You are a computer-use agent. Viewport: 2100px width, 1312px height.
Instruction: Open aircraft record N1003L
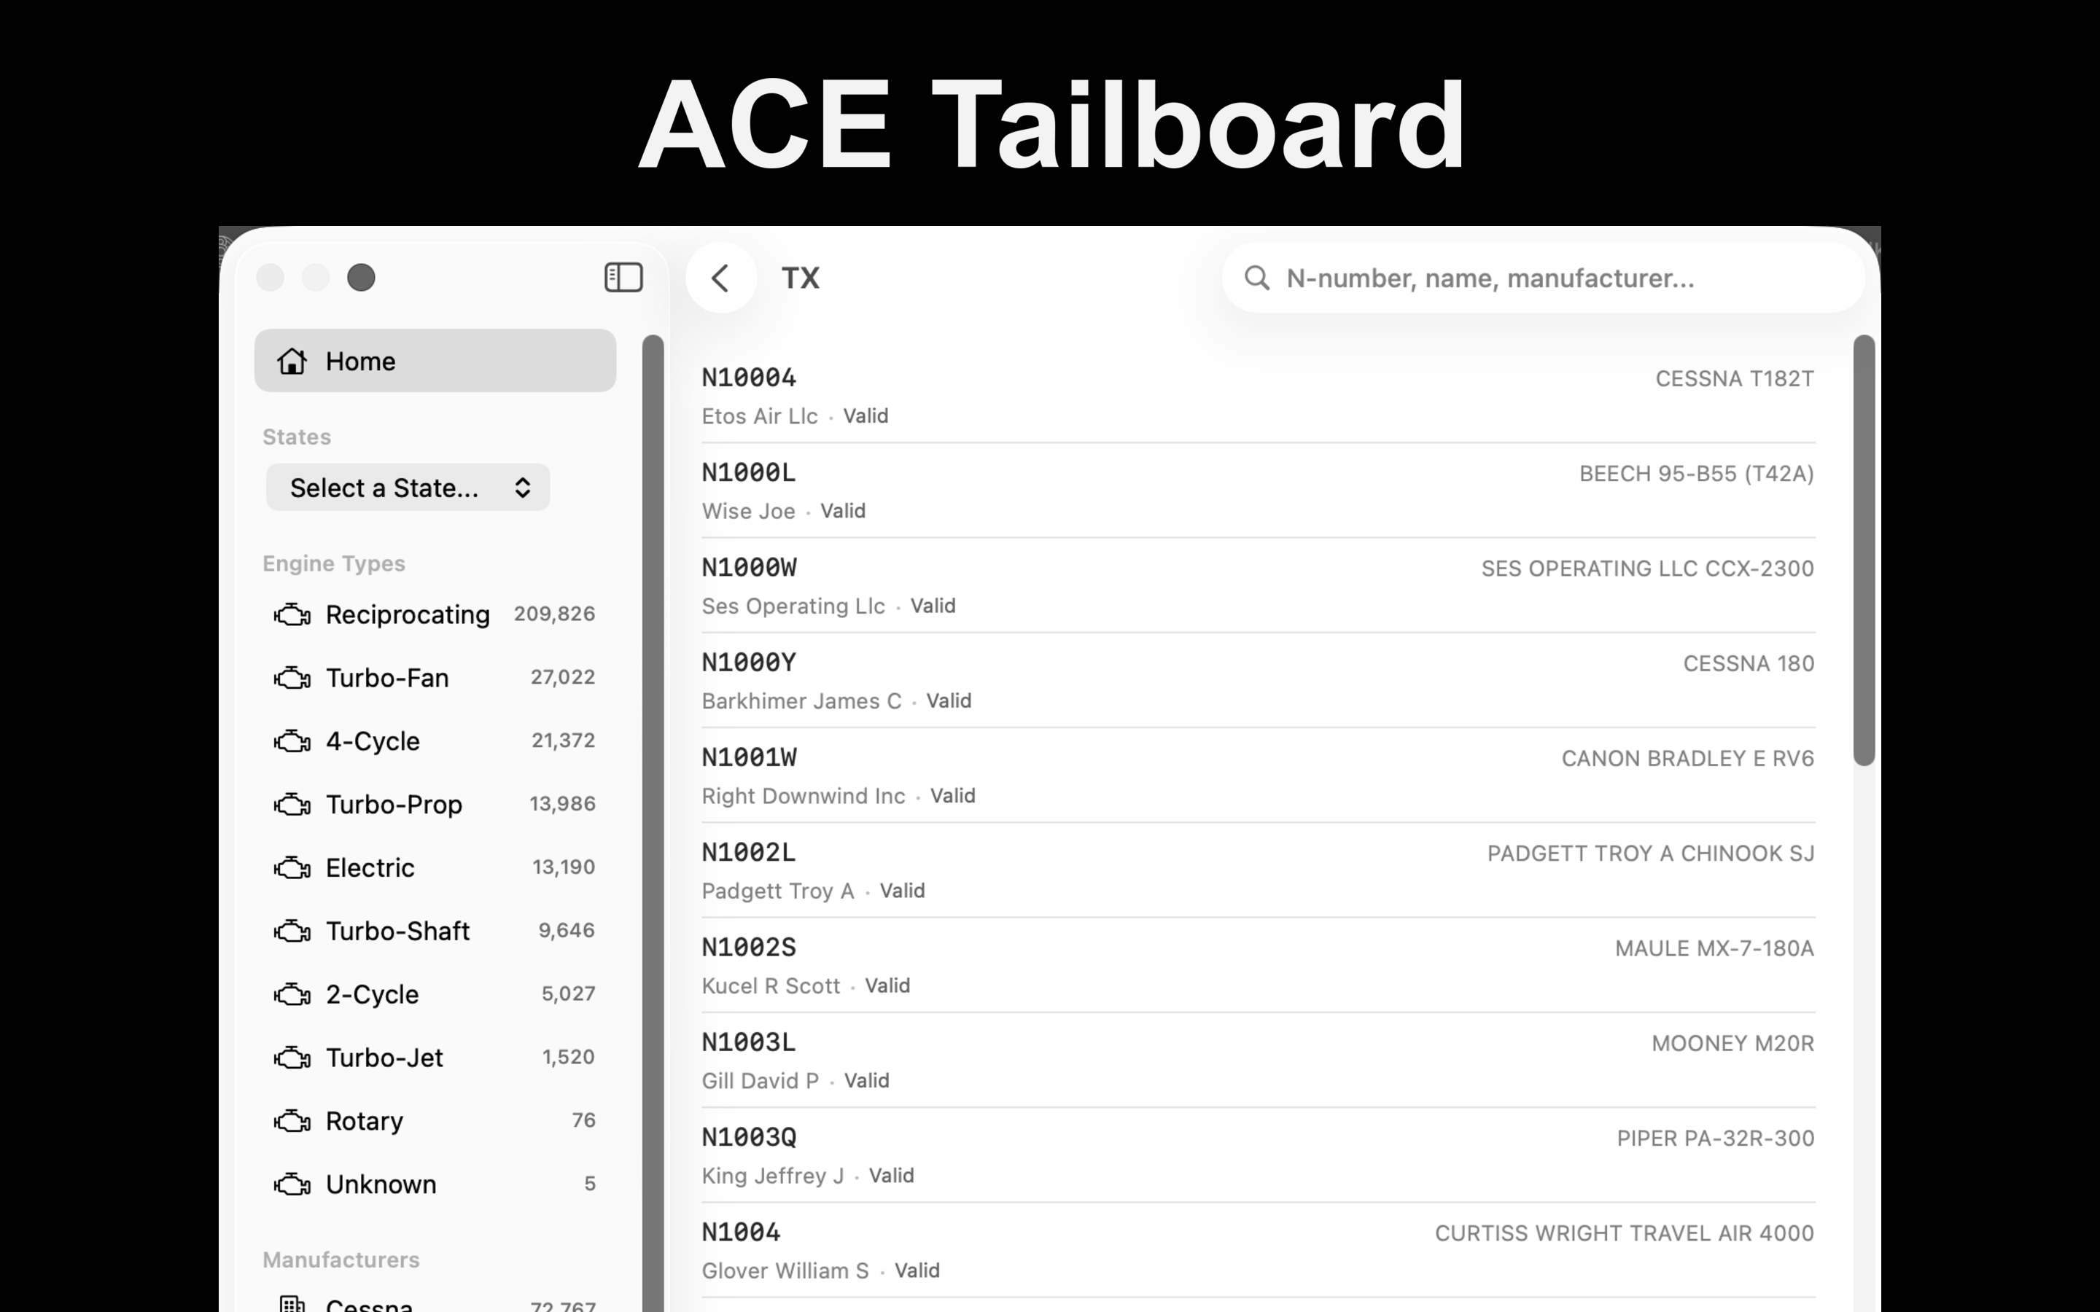click(1259, 1061)
